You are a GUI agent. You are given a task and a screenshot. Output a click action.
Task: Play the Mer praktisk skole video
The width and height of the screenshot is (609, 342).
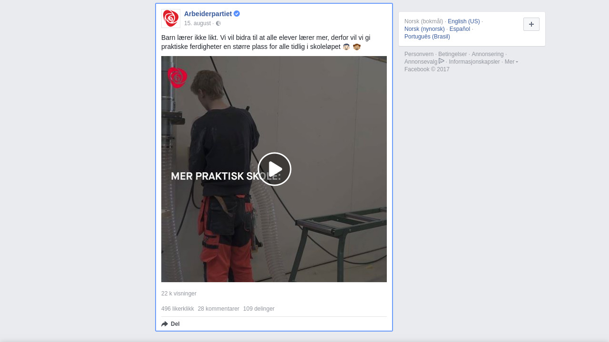275,169
